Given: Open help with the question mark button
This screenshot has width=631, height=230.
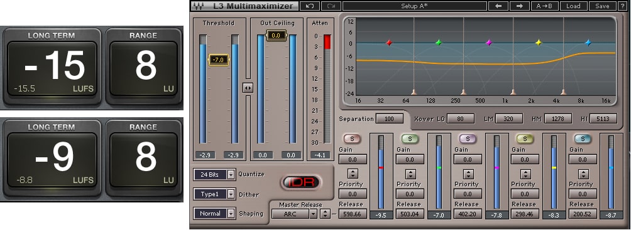Looking at the screenshot, I should [x=623, y=6].
